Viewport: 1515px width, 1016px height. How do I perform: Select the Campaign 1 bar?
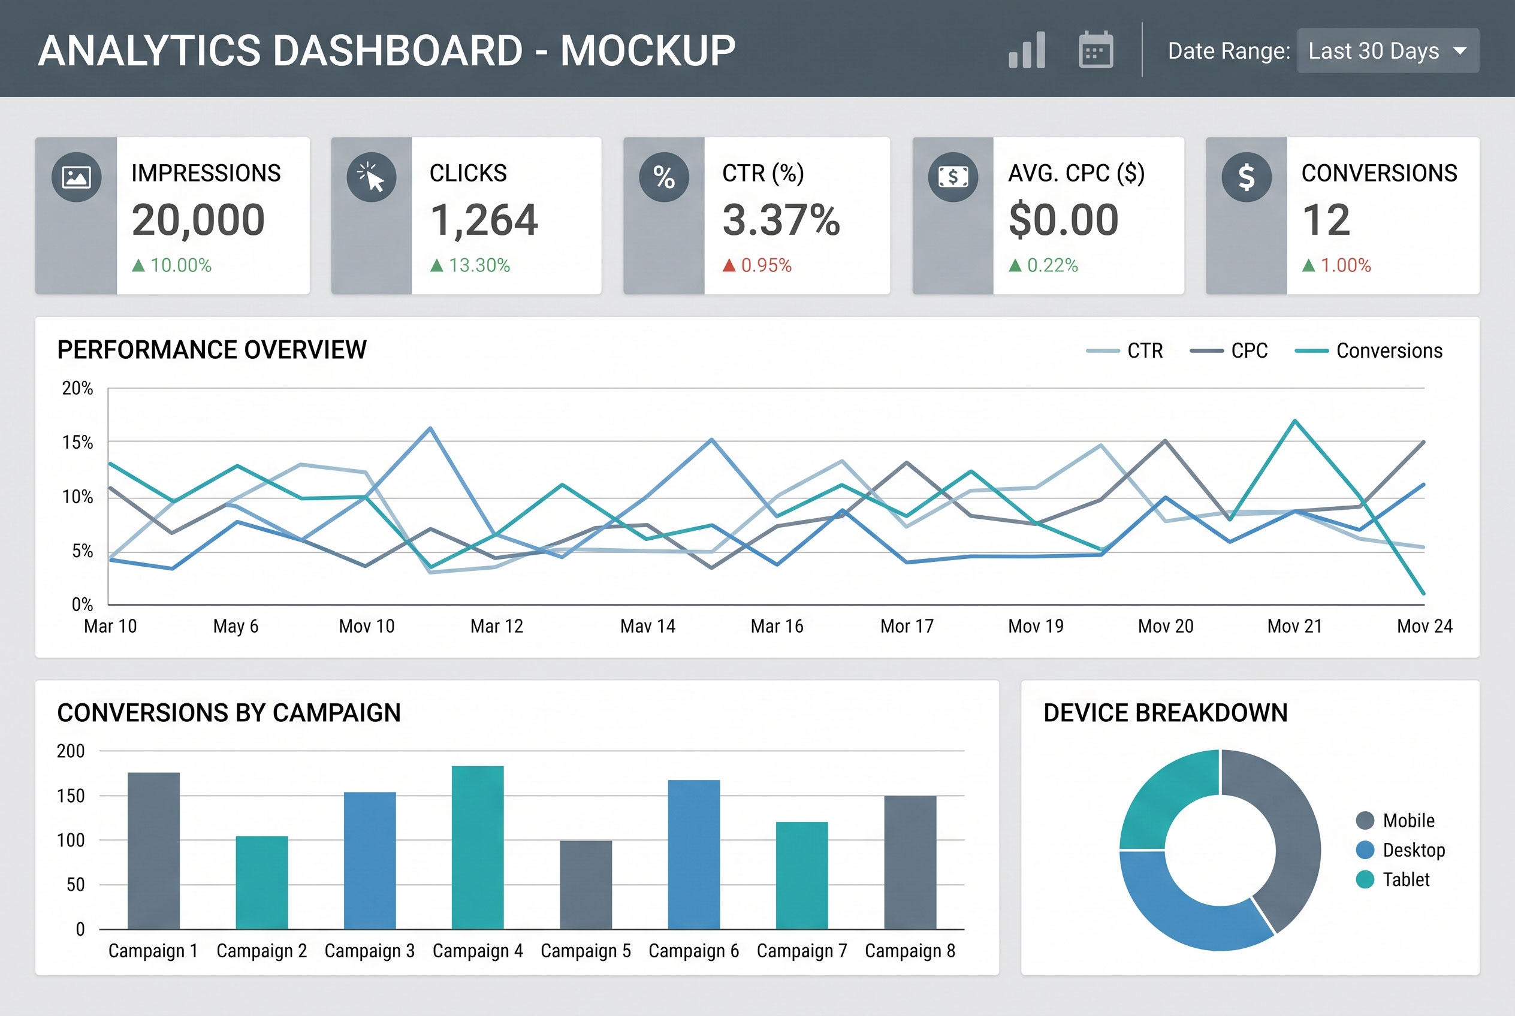point(153,851)
